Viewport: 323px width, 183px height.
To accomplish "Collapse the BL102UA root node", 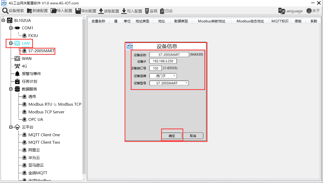I will [x=3, y=20].
